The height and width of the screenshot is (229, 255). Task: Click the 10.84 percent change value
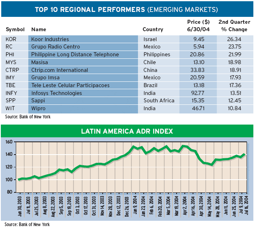click(x=234, y=108)
